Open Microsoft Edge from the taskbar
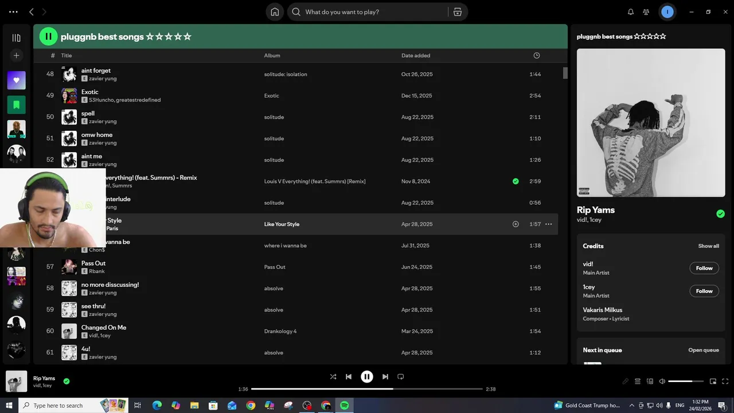734x413 pixels. (157, 406)
